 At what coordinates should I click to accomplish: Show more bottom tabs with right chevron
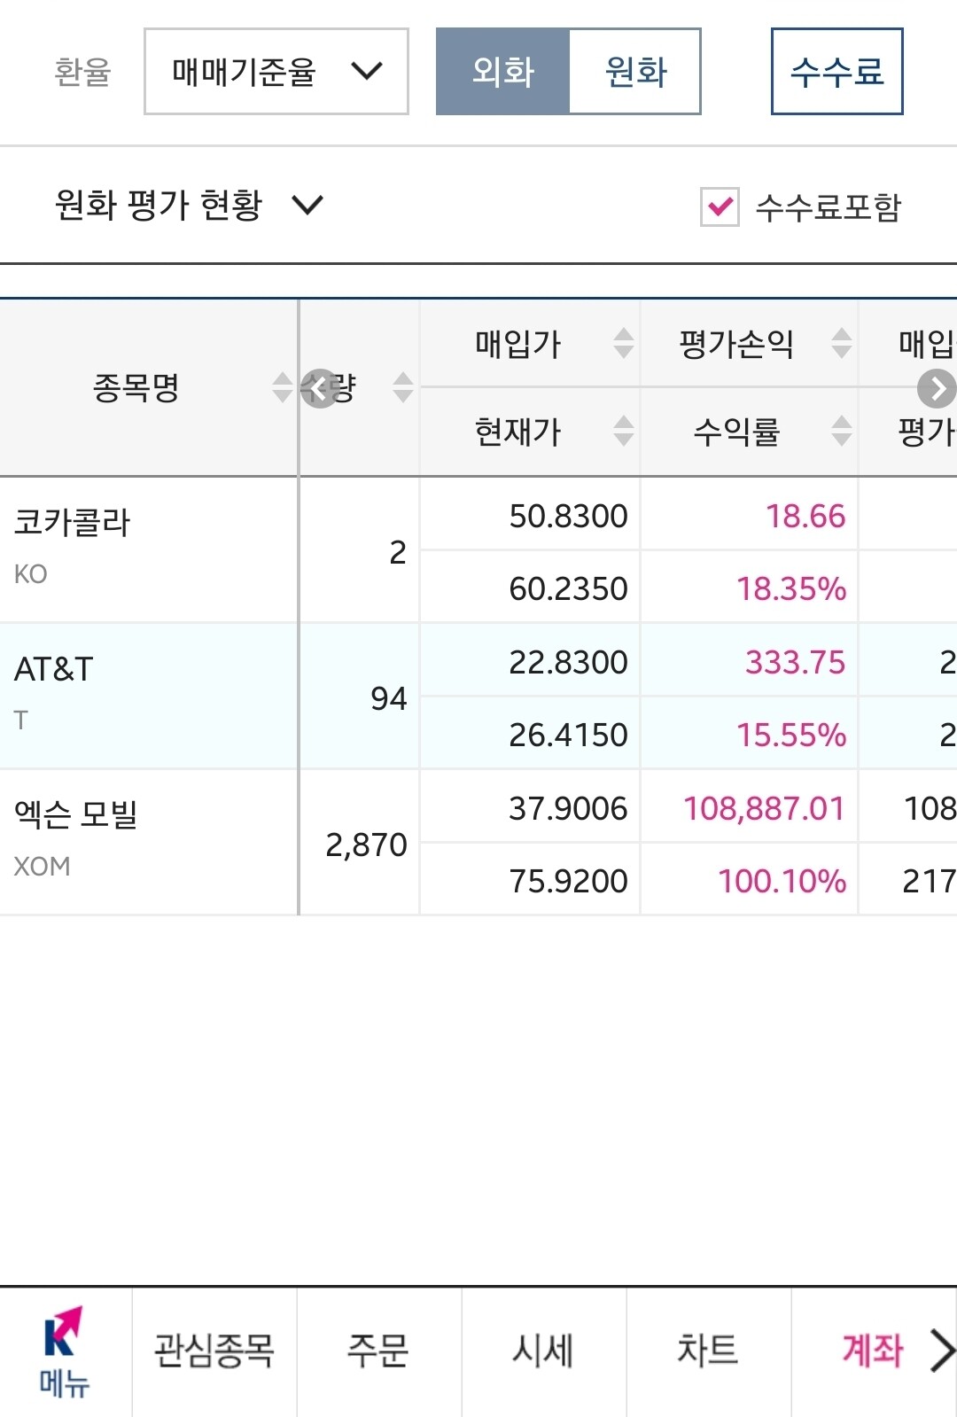942,1351
